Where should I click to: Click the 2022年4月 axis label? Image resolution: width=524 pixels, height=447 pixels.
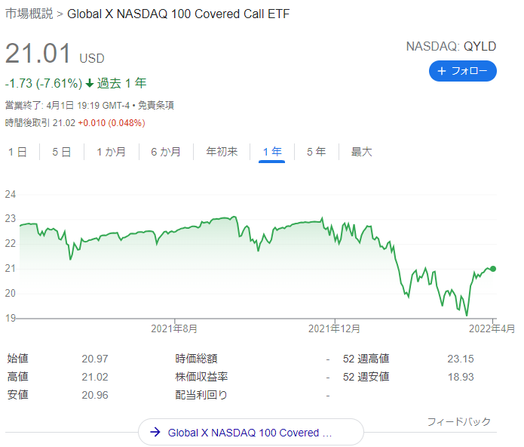492,328
